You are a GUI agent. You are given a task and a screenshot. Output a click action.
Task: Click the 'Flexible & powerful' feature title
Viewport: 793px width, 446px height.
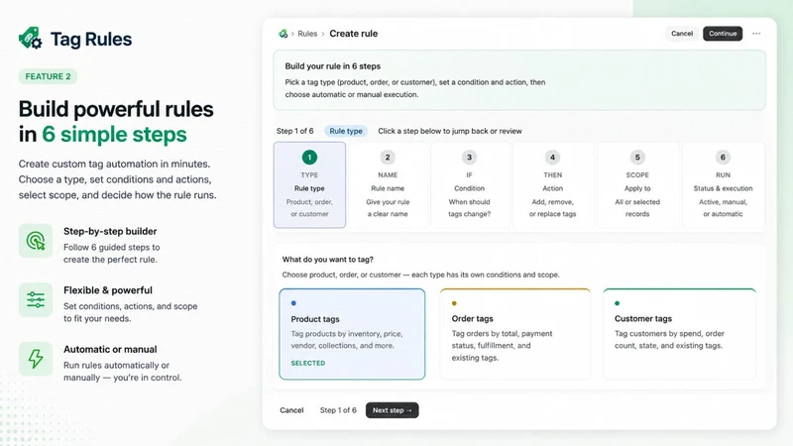click(x=108, y=290)
